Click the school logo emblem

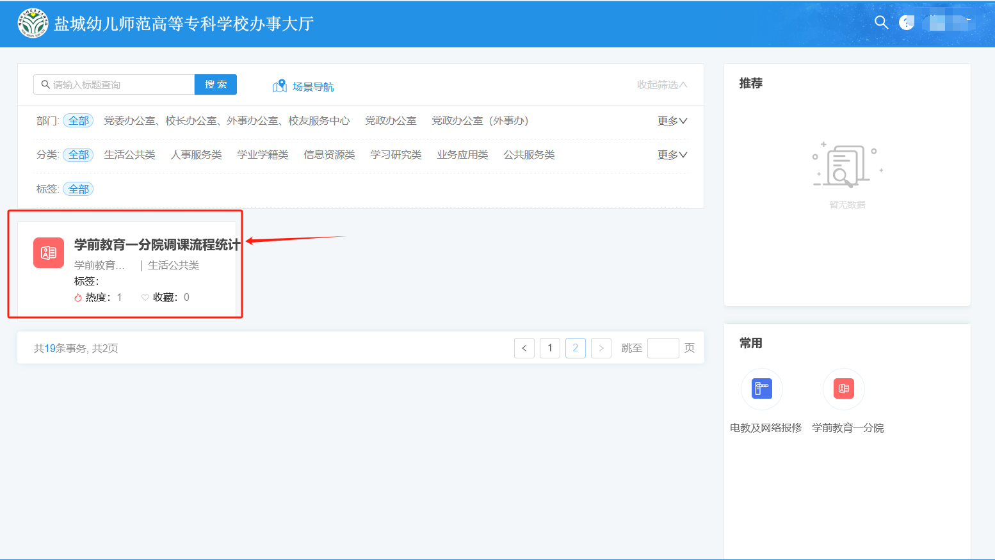click(x=33, y=24)
